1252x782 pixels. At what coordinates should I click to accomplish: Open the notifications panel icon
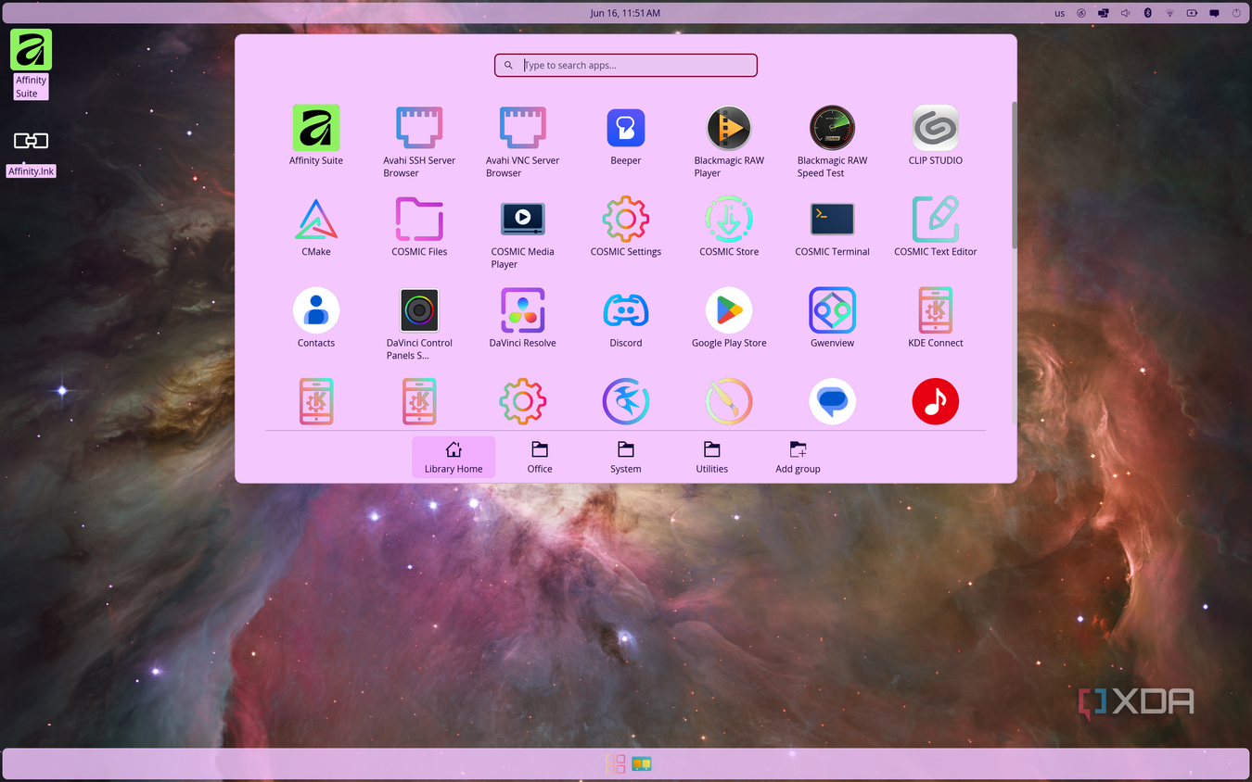[x=1214, y=13]
